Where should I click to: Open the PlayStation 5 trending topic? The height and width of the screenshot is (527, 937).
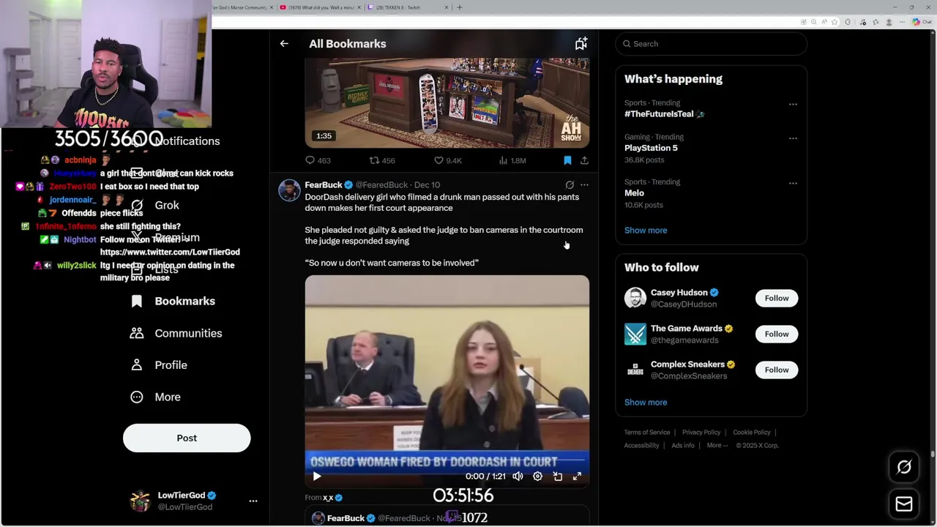click(651, 148)
